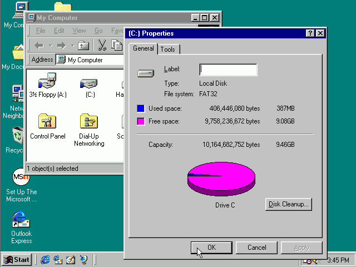This screenshot has height=267, width=356.
Task: Click the drive Label text field
Action: pyautogui.click(x=228, y=70)
